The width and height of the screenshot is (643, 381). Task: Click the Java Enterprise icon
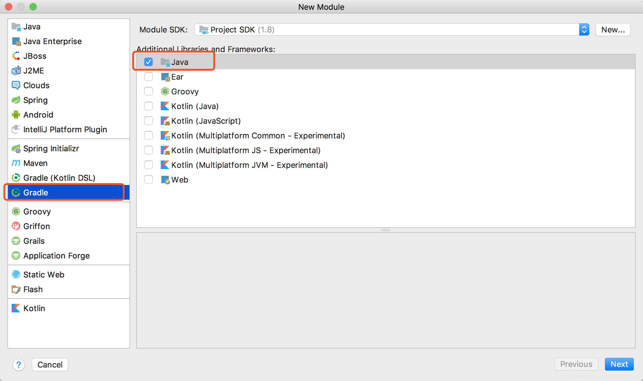(16, 41)
